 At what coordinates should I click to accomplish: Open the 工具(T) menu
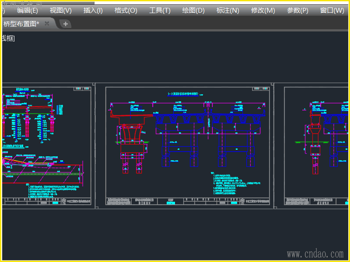coord(160,10)
